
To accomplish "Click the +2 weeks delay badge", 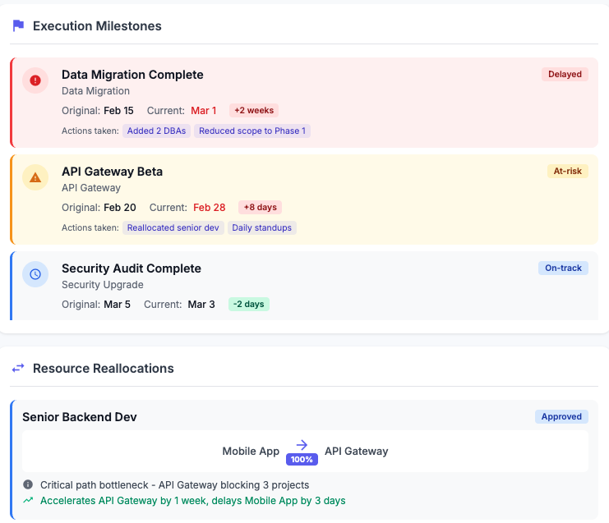I will click(254, 110).
